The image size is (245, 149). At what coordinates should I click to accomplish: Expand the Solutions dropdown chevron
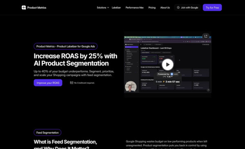(x=108, y=7)
